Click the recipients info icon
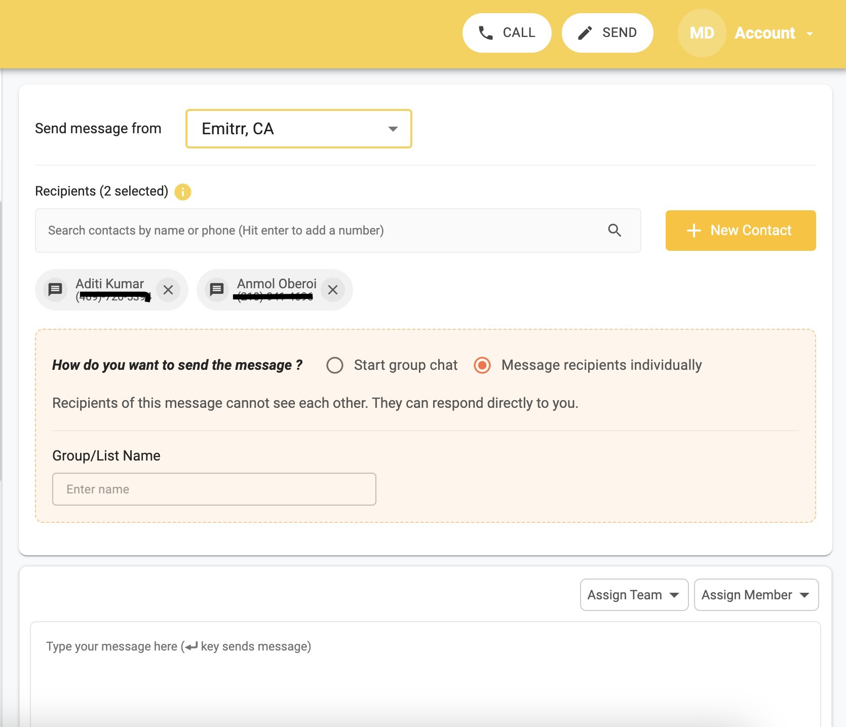846x727 pixels. [183, 192]
